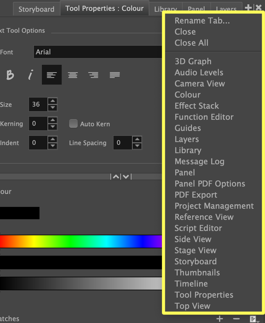Select Function Editor from the menu

tap(204, 117)
